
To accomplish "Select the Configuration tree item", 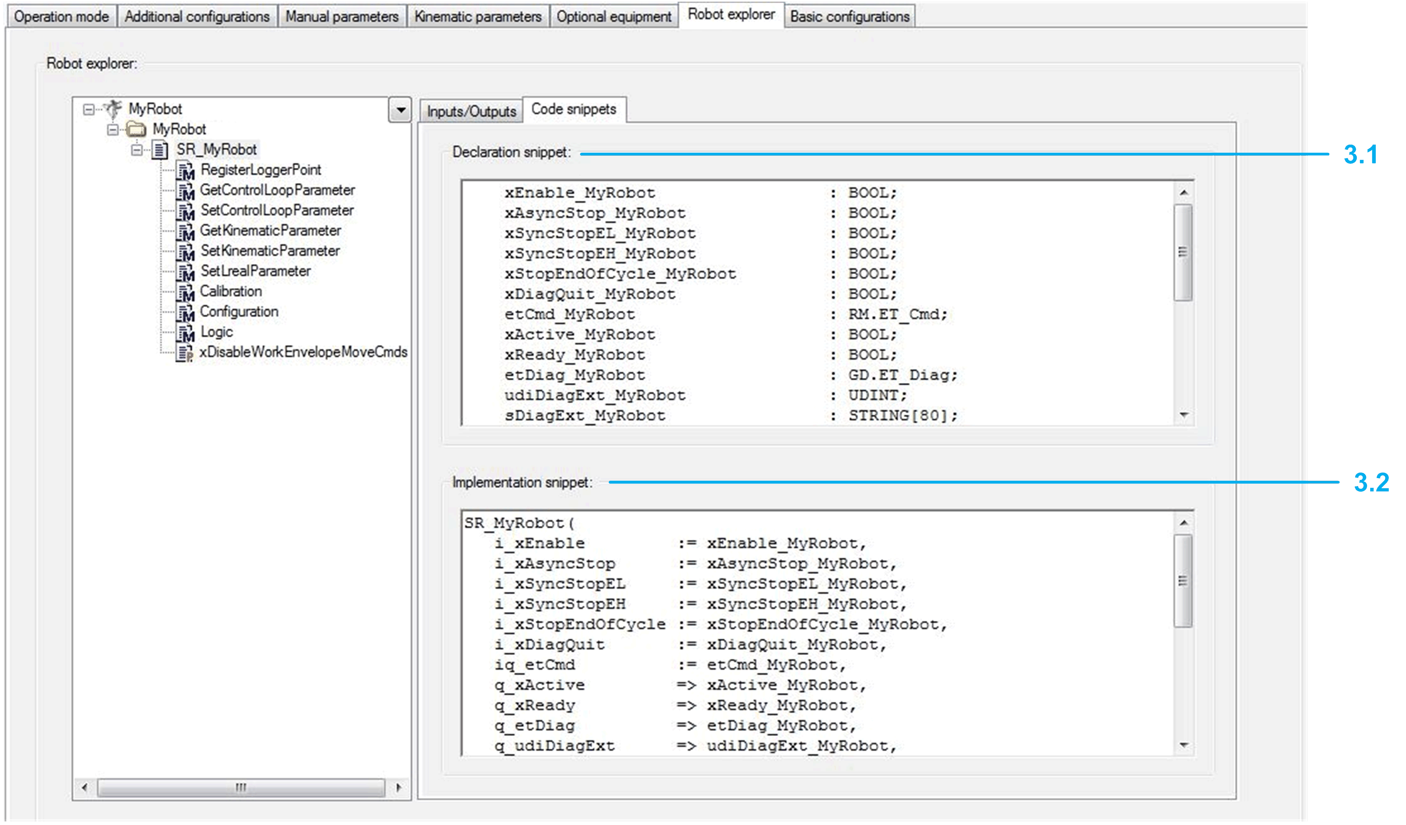I will pyautogui.click(x=239, y=312).
